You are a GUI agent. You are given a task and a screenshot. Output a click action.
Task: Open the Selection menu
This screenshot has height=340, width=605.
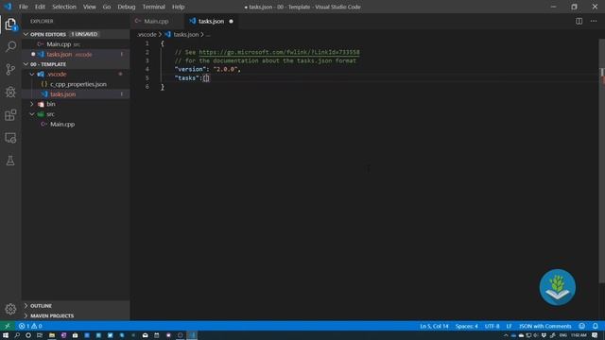click(x=64, y=7)
